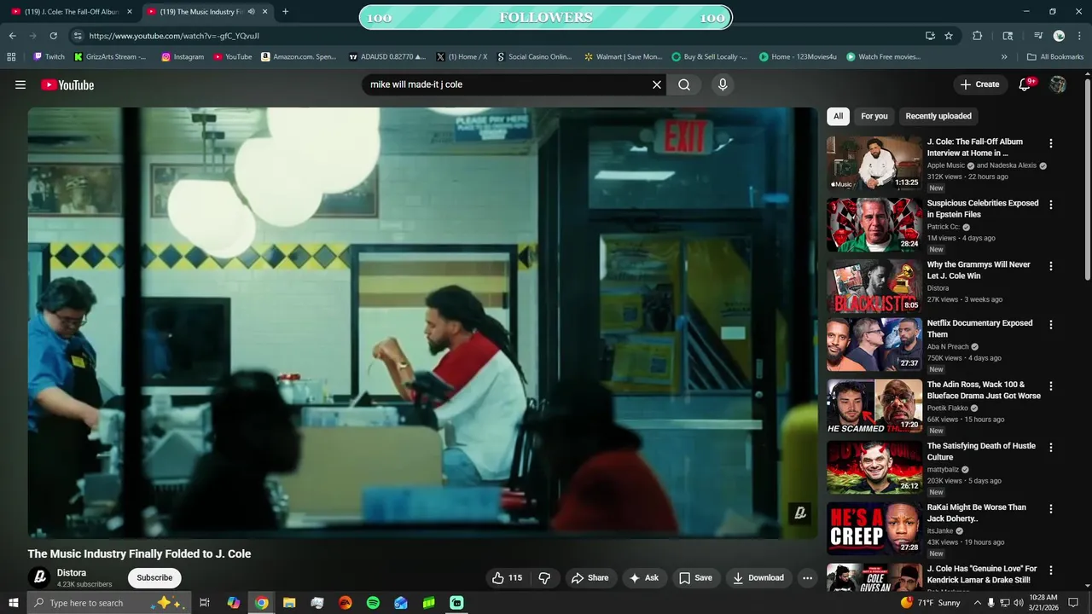Open the BLACKLISTED Grammys video thumbnail
Image resolution: width=1092 pixels, height=614 pixels.
click(x=874, y=286)
